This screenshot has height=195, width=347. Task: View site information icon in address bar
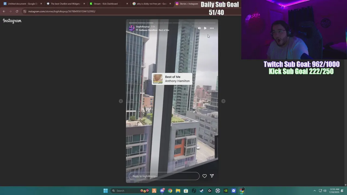pos(25,11)
